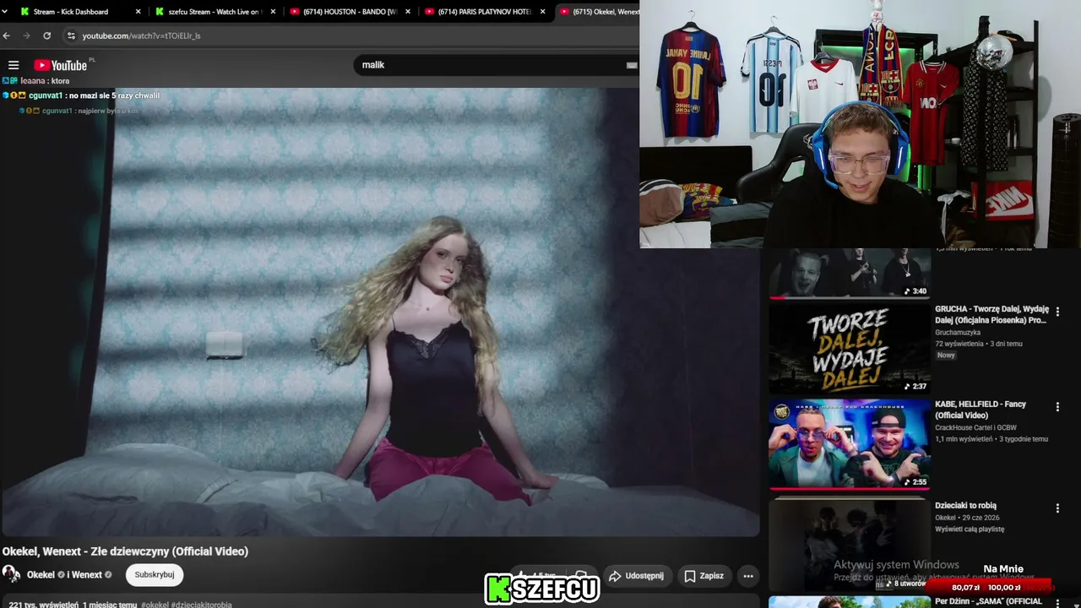This screenshot has height=608, width=1081.
Task: Open Okekel channel avatar
Action: tap(12, 574)
